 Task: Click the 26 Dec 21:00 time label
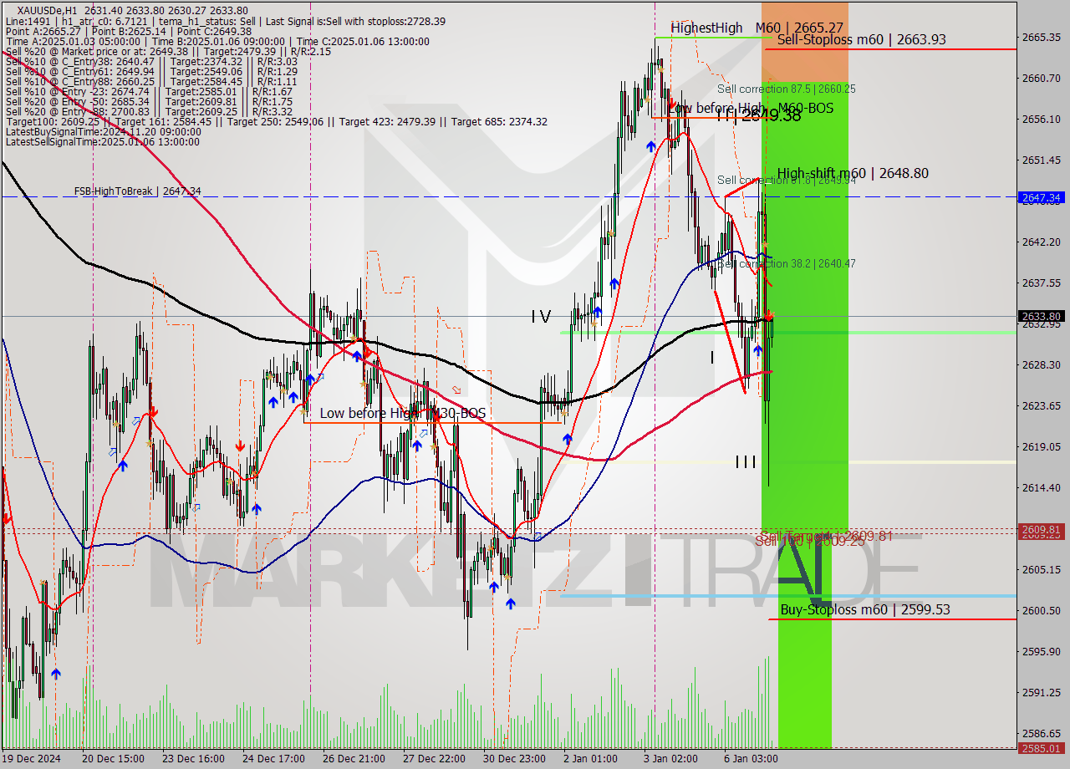[x=354, y=759]
